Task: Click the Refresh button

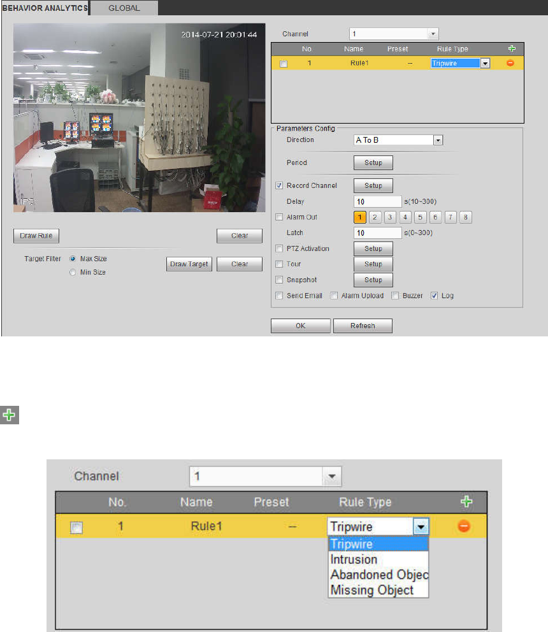Action: click(363, 326)
